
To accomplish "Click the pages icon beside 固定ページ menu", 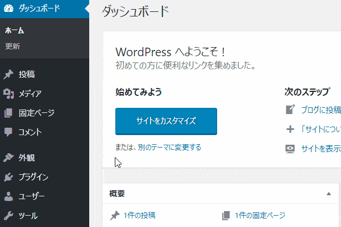I will point(9,113).
